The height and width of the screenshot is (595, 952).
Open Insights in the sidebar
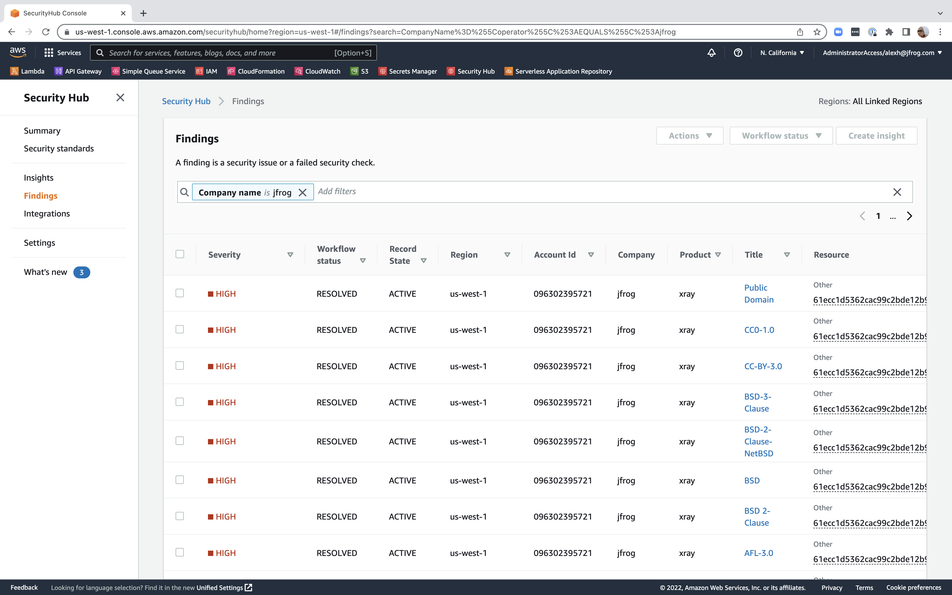(39, 178)
